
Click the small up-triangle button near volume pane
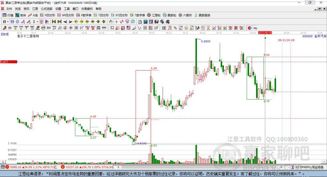point(3,162)
